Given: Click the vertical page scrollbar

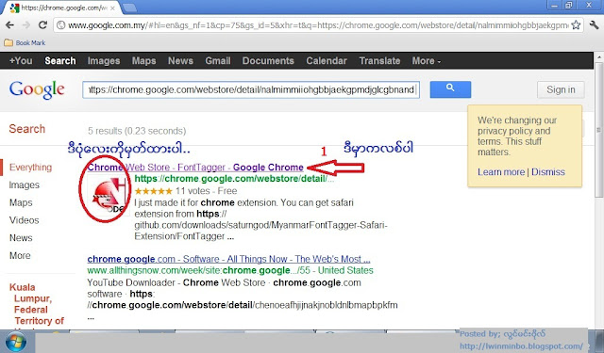Looking at the screenshot, I should [x=599, y=131].
